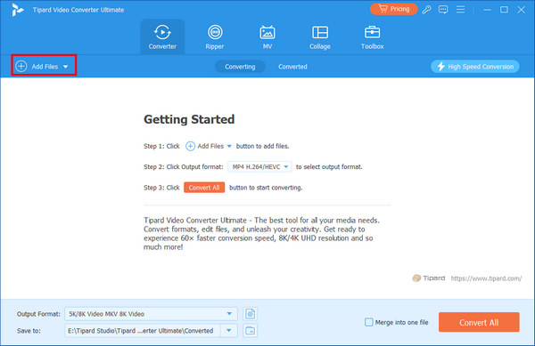Enable Merge into one file checkbox
Screen dimensions: 535x346
pos(369,322)
